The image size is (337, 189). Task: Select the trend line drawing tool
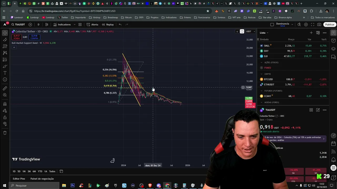coord(5,40)
